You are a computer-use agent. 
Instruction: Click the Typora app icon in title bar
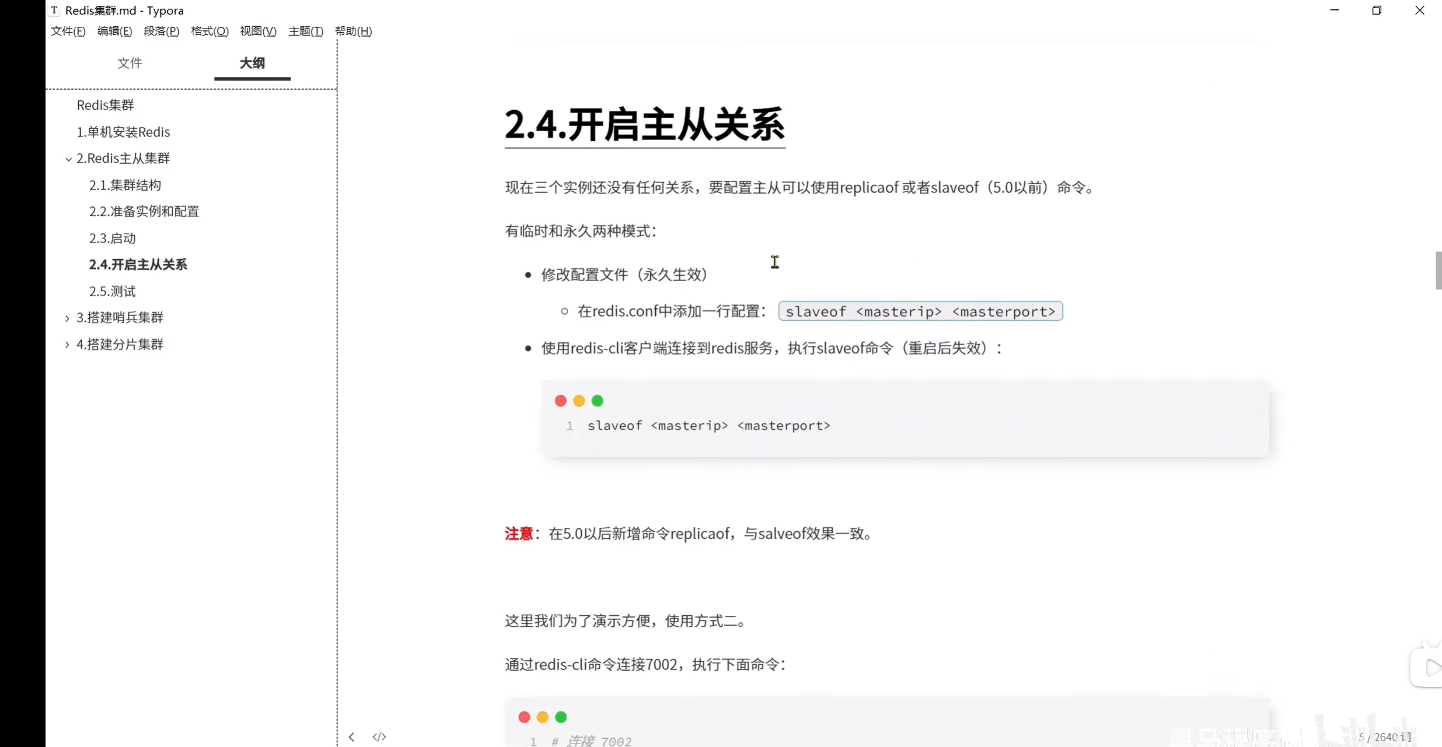click(54, 10)
